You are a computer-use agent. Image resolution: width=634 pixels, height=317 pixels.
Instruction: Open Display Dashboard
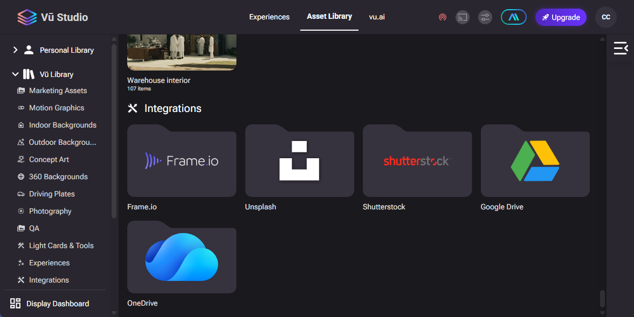point(58,304)
